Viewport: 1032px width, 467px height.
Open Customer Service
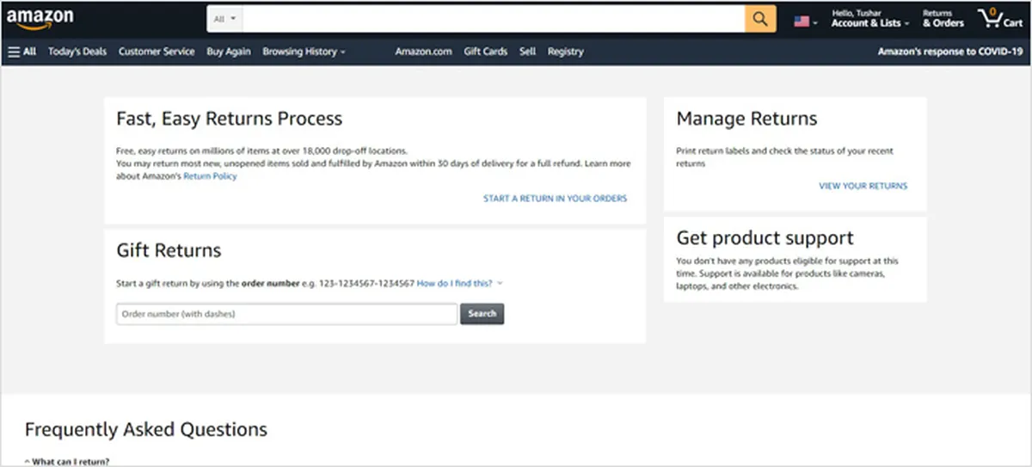[157, 52]
